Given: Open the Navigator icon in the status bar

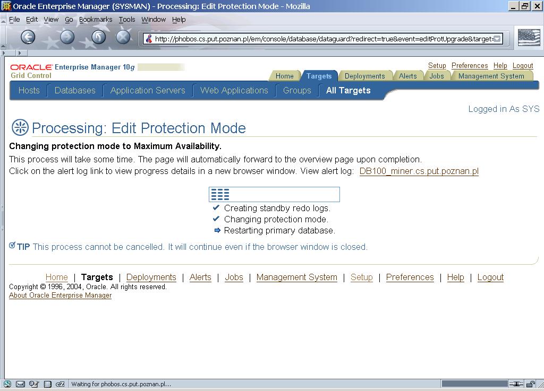Looking at the screenshot, I should point(7,384).
